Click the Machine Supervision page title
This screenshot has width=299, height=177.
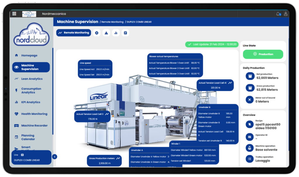tap(78, 22)
